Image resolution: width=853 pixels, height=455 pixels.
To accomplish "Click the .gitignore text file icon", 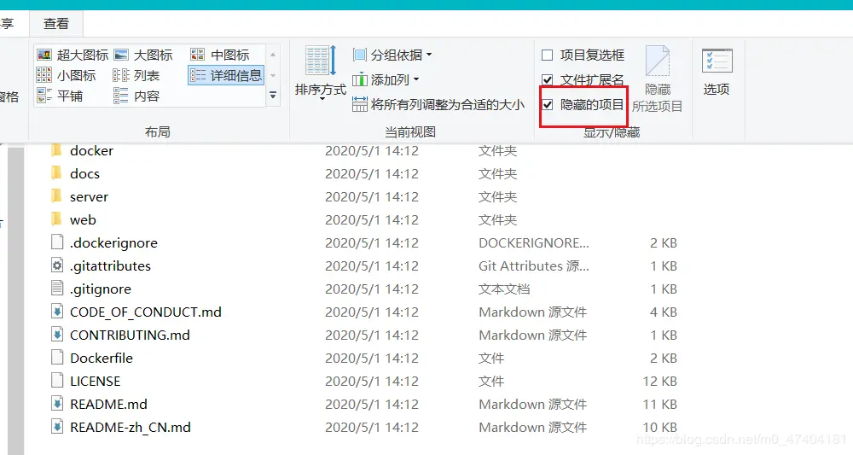I will click(56, 289).
